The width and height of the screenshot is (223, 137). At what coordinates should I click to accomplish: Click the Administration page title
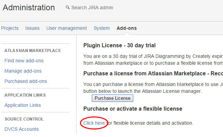pyautogui.click(x=28, y=8)
